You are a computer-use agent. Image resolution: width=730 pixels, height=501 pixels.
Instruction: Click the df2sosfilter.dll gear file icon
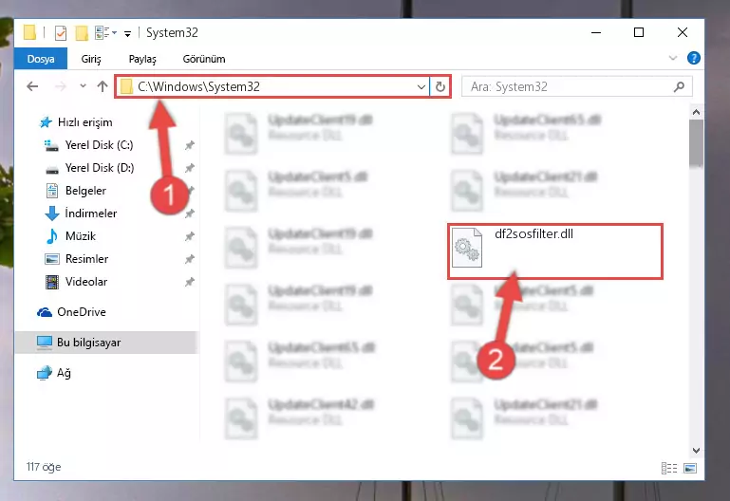coord(467,248)
